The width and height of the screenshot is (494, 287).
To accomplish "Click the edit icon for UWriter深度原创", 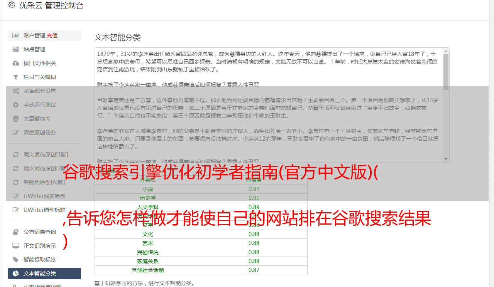I will click(x=16, y=196).
